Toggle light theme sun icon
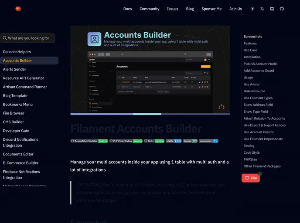The height and width of the screenshot is (223, 300). click(252, 9)
